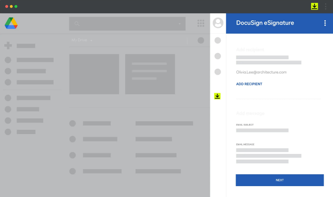Click the plus New icon in sidebar

(x=8, y=46)
